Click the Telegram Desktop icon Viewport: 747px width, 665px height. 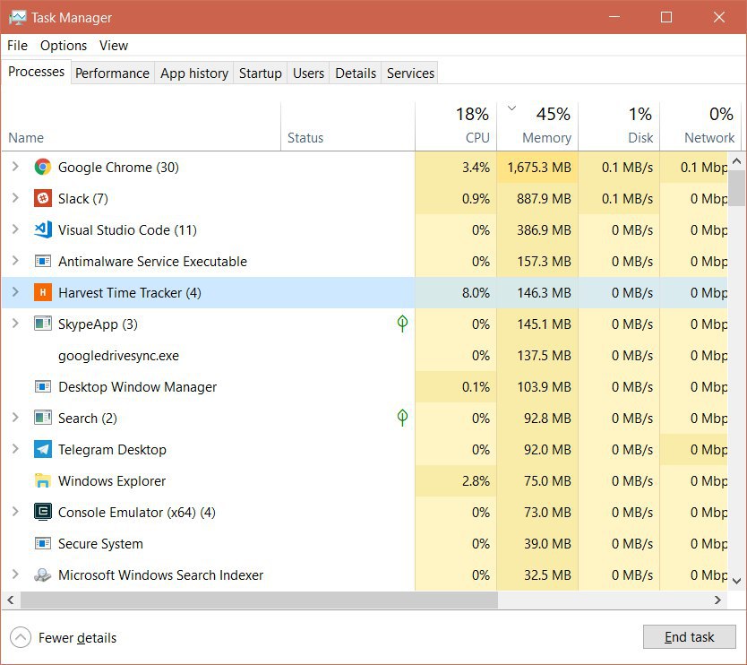click(x=43, y=450)
